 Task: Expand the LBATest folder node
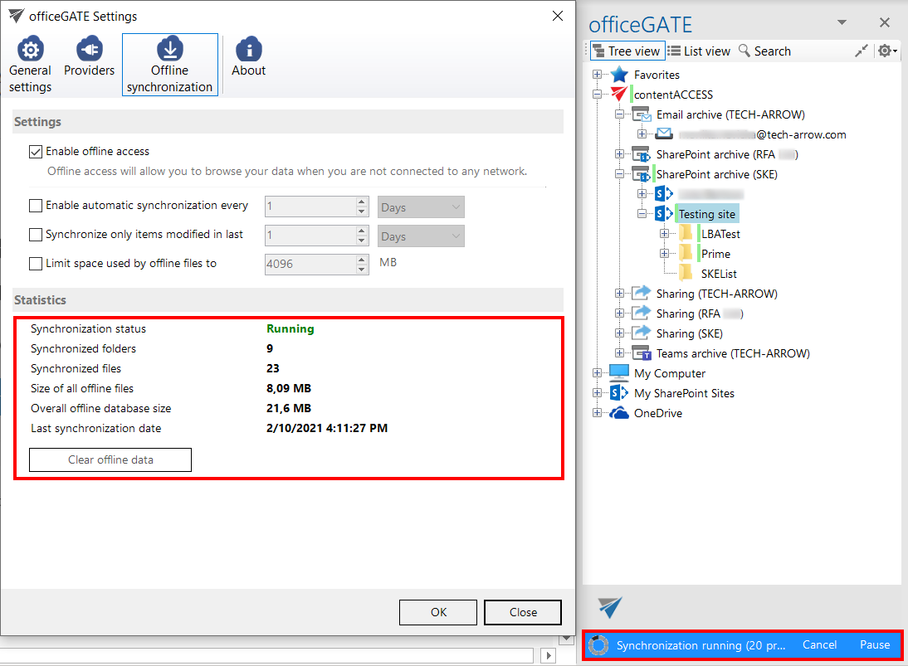(x=664, y=234)
